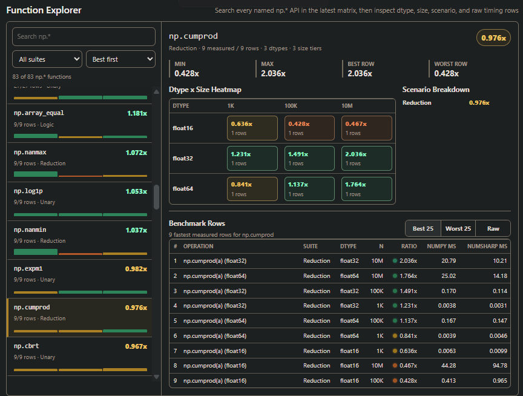The image size is (523, 396).
Task: Click float32 10M heatmap cell 2.036x
Action: [x=367, y=159]
